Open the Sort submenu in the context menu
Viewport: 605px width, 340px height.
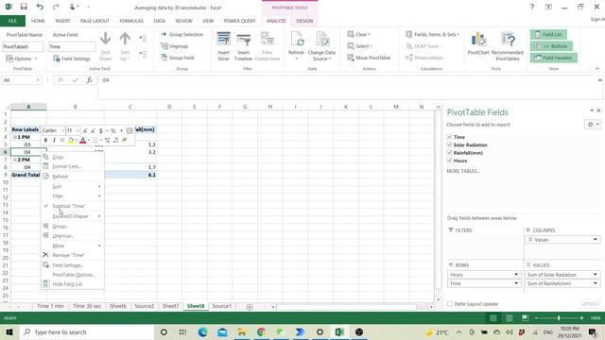[x=73, y=187]
